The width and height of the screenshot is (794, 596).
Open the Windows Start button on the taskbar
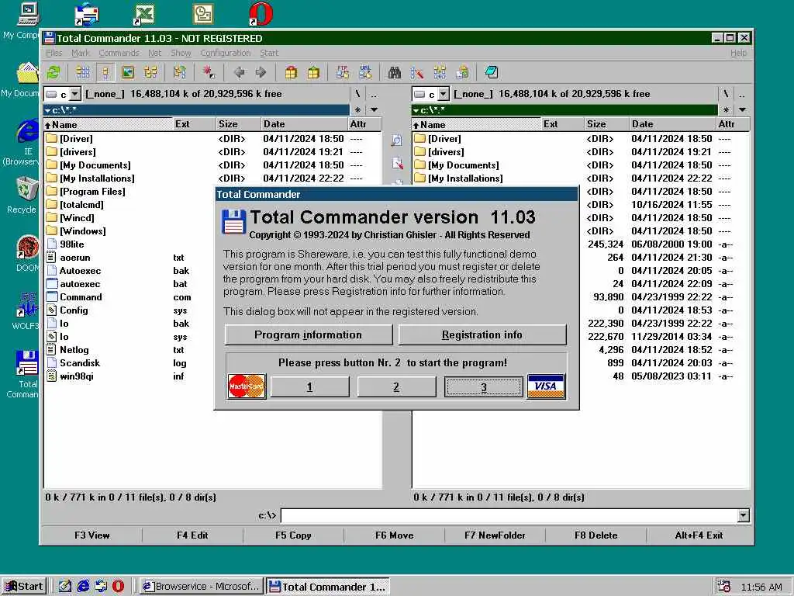[x=24, y=587]
